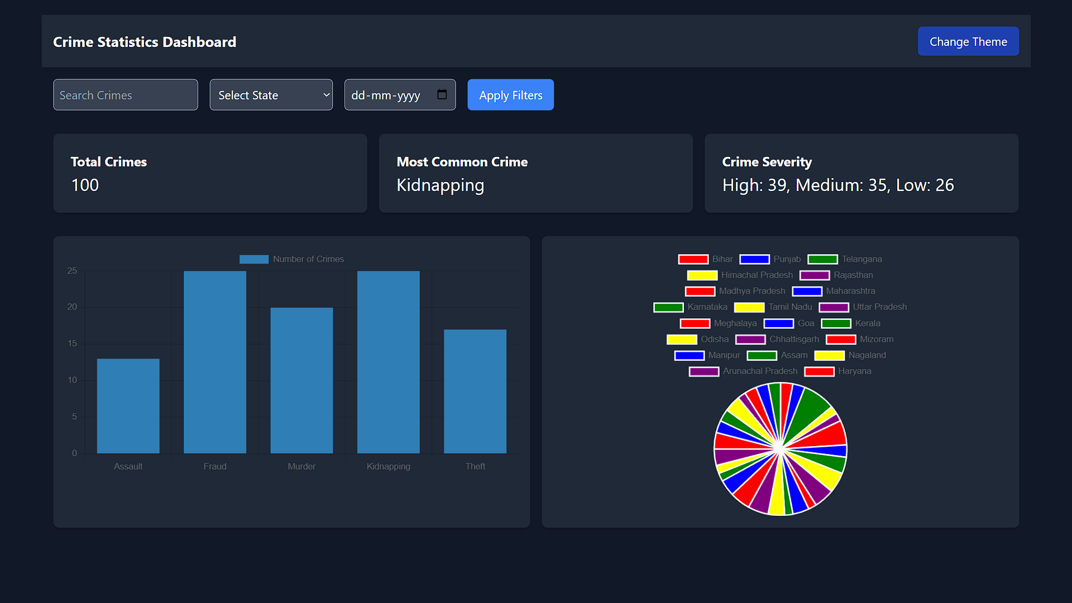This screenshot has height=603, width=1072.
Task: Open the date picker calendar icon
Action: tap(442, 95)
